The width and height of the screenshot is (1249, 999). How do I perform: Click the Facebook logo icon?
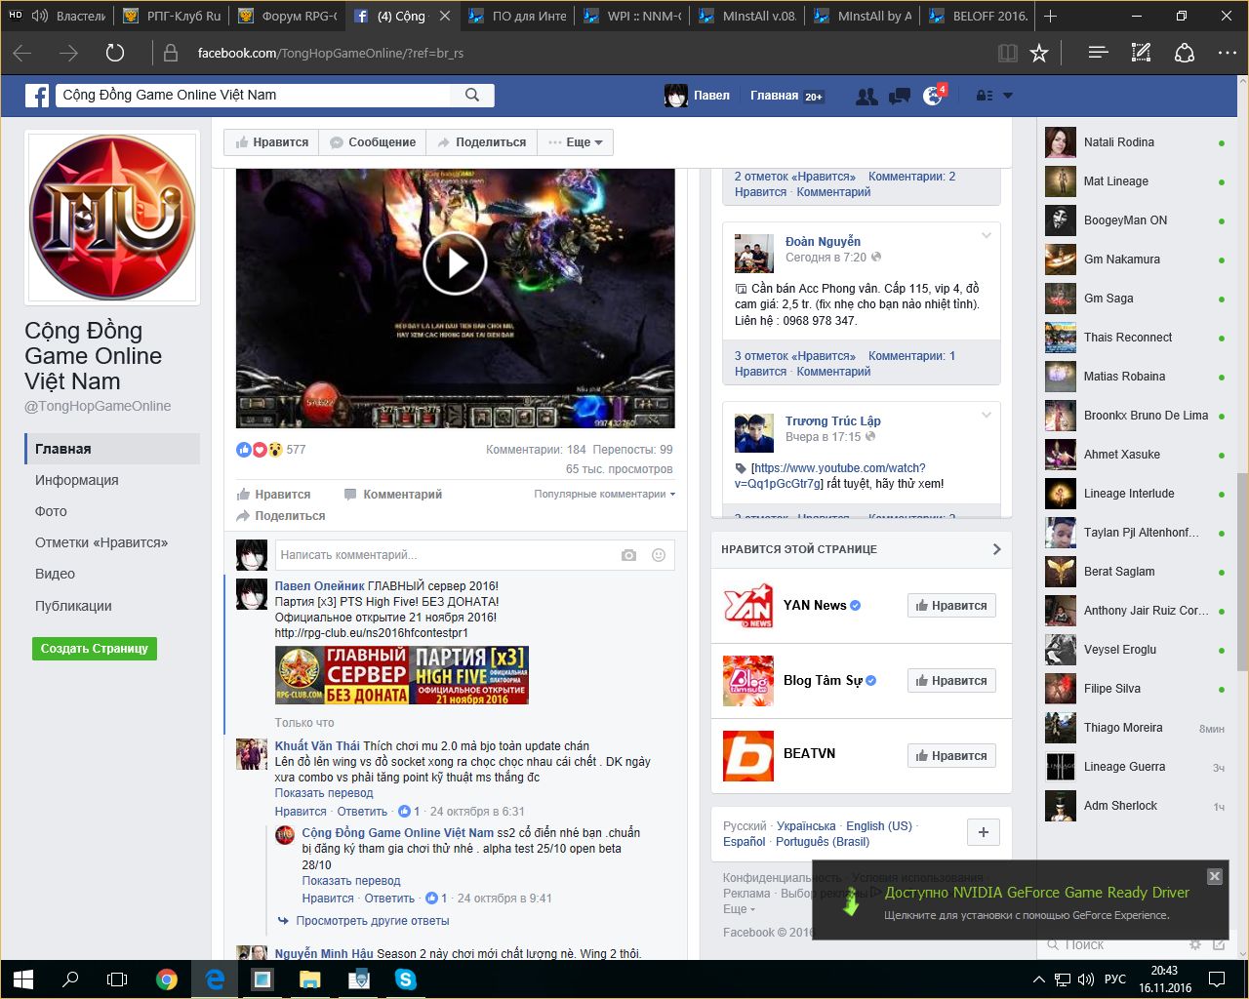tap(37, 96)
